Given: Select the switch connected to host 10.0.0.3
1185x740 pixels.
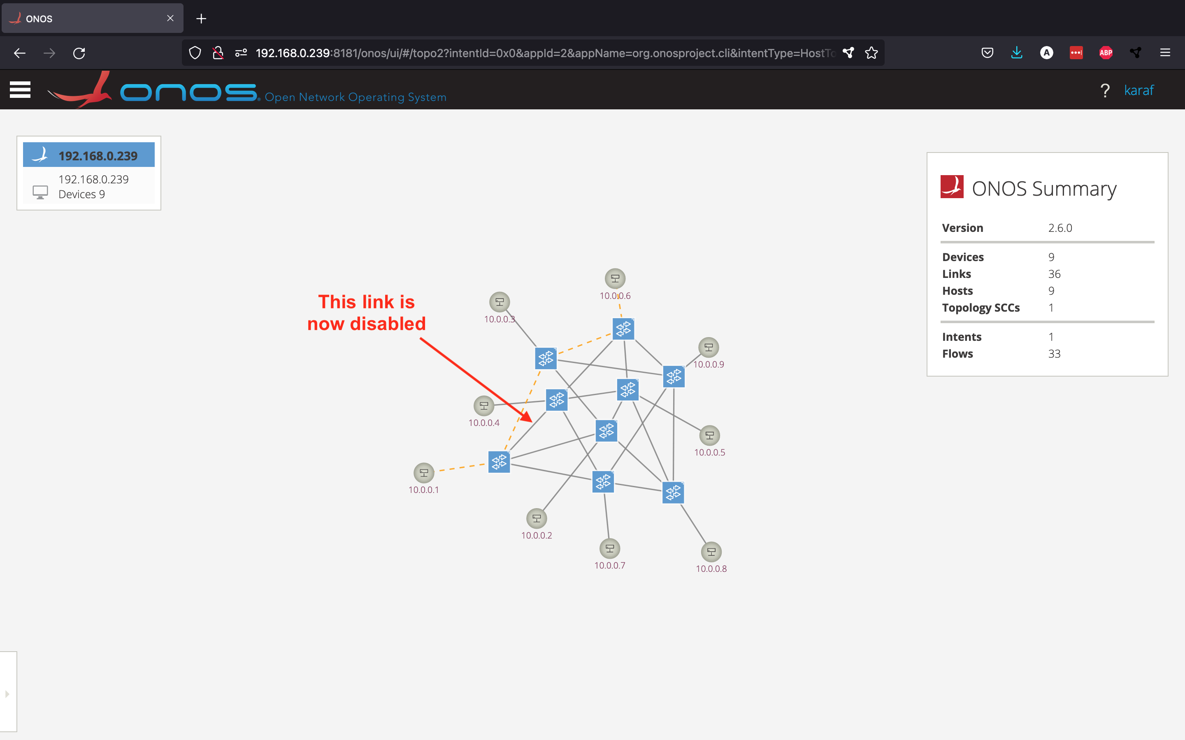Looking at the screenshot, I should coord(546,359).
